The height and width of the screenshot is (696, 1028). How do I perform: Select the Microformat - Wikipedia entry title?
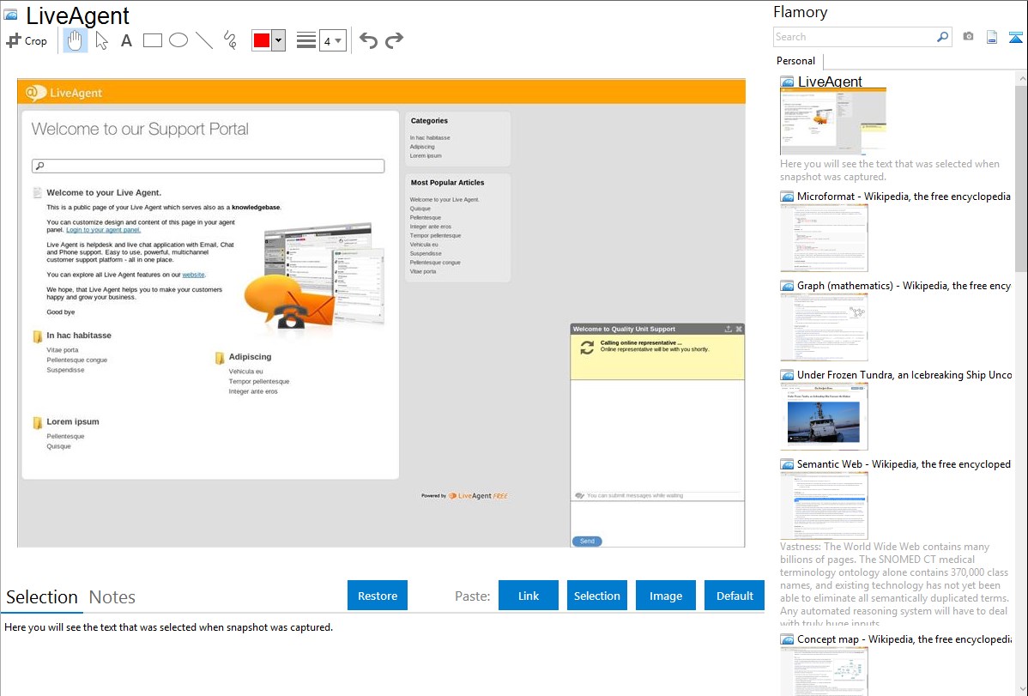[904, 197]
